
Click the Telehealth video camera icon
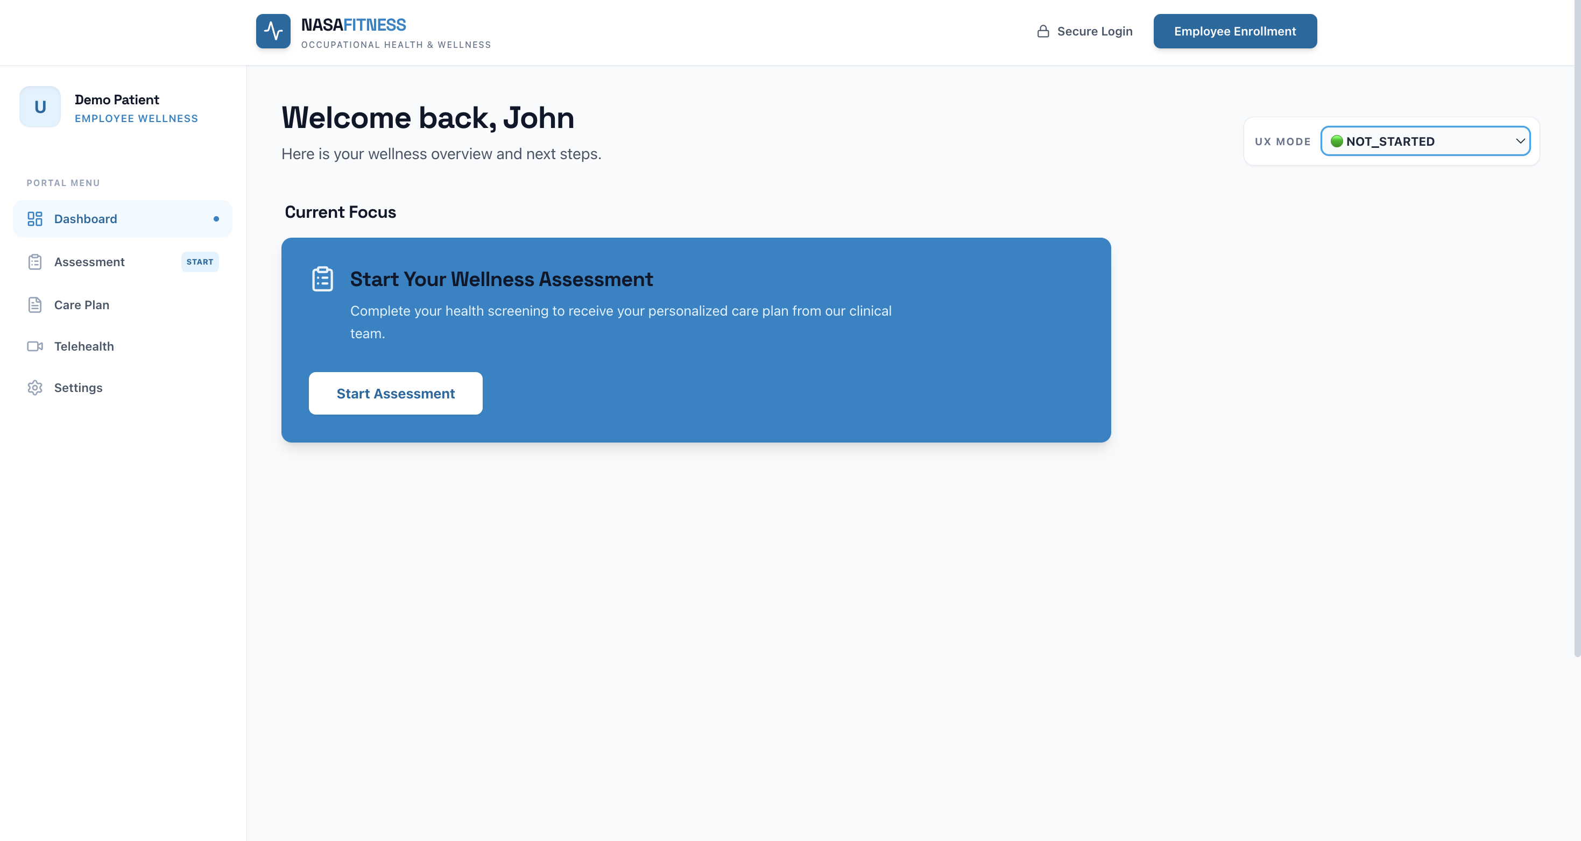click(35, 347)
